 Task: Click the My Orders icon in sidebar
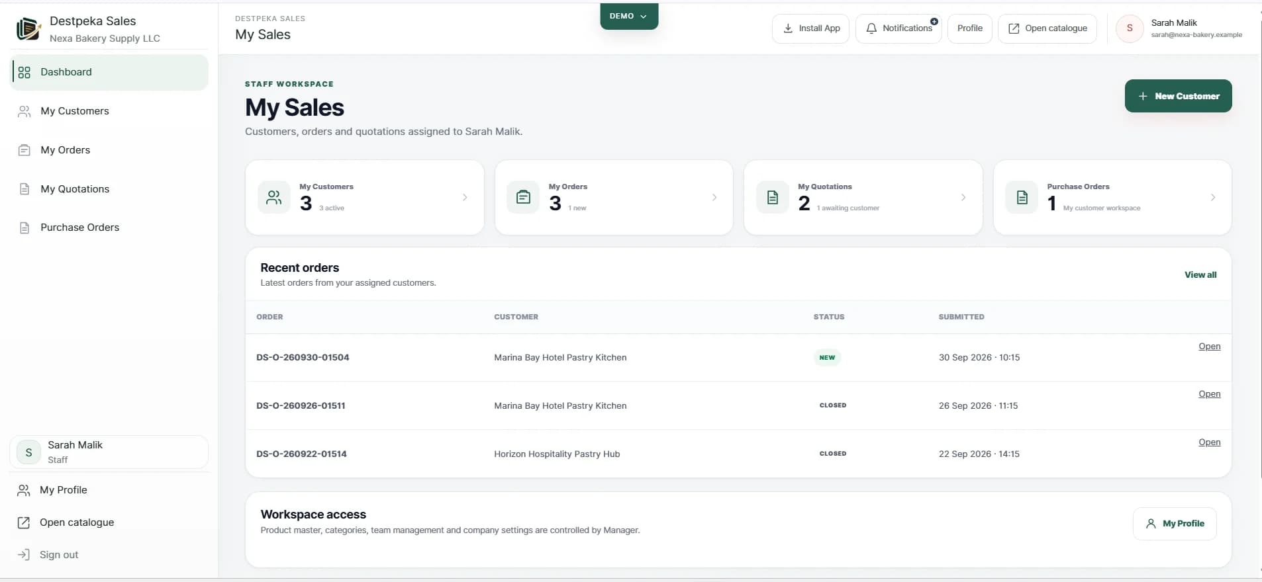click(24, 150)
